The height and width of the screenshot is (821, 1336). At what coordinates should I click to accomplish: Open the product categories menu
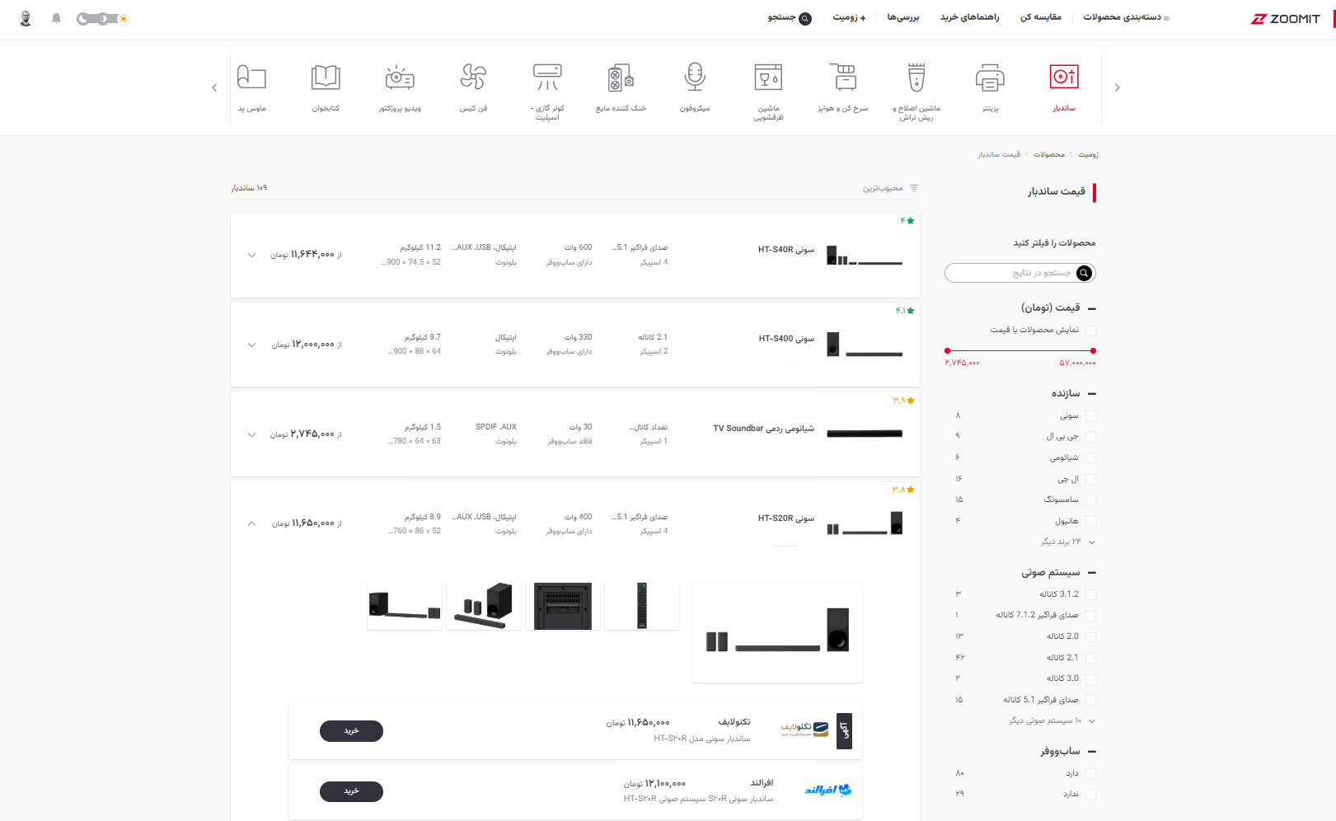[x=1126, y=17]
